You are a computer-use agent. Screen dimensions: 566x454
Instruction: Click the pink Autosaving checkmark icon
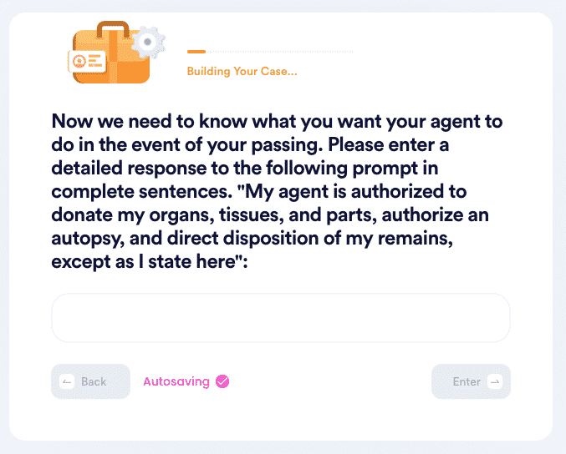click(222, 381)
